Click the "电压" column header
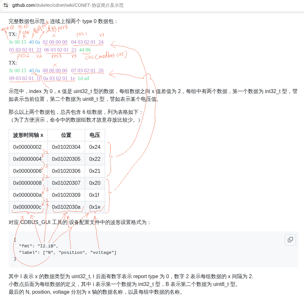Viewport: 304px width, 296px height. [x=95, y=135]
